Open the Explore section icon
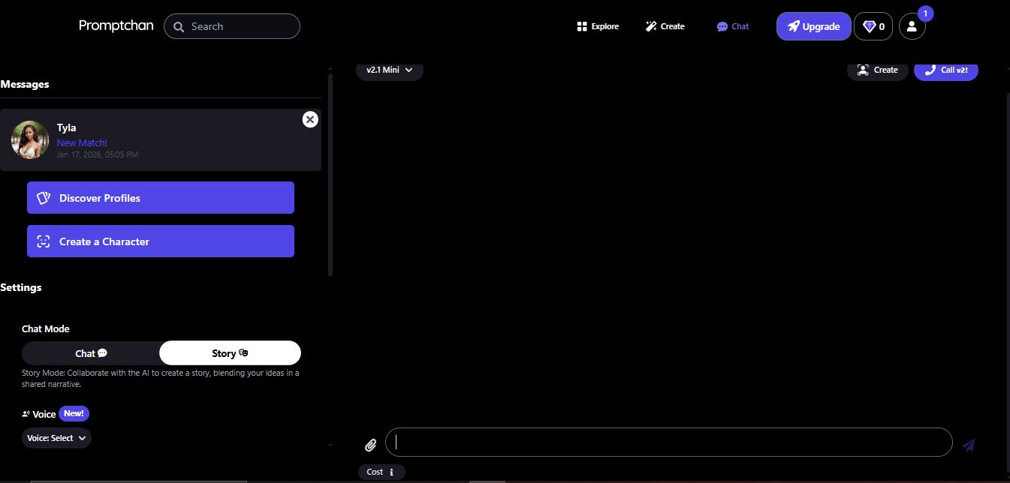1010x483 pixels. (x=582, y=25)
